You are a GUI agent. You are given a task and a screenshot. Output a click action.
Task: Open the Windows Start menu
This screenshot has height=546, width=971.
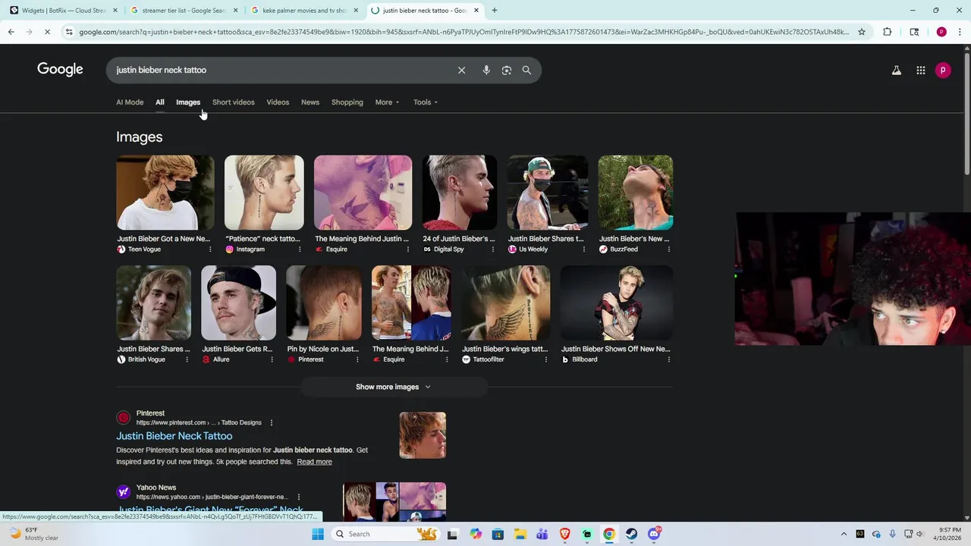[318, 534]
